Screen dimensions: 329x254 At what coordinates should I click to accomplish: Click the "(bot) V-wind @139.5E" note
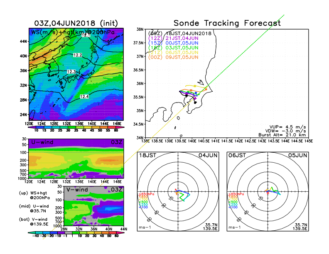click(34, 222)
